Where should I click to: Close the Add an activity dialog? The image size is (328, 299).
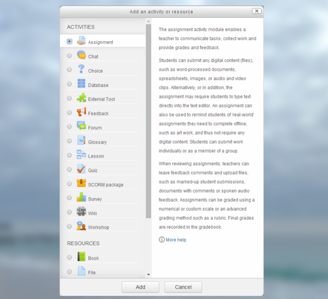coord(257,11)
